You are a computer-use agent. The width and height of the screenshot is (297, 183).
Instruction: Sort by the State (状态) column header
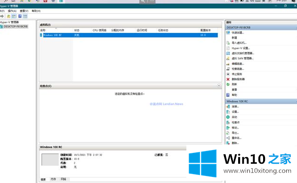click(77, 30)
